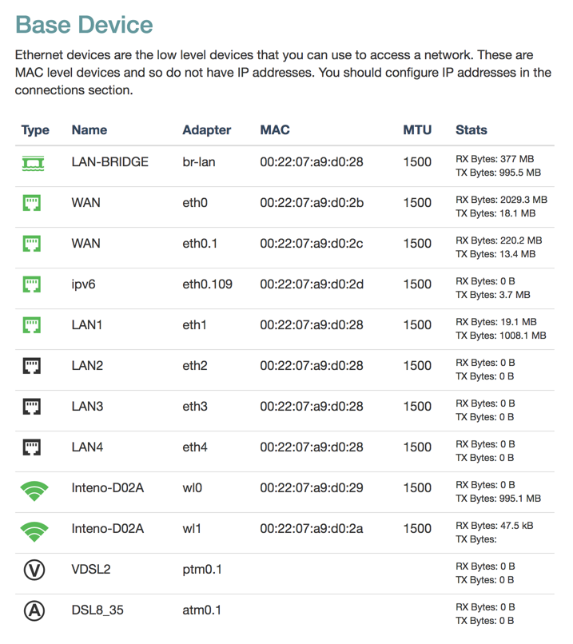Click the LAN-BRIDGE bridge type icon

34,162
